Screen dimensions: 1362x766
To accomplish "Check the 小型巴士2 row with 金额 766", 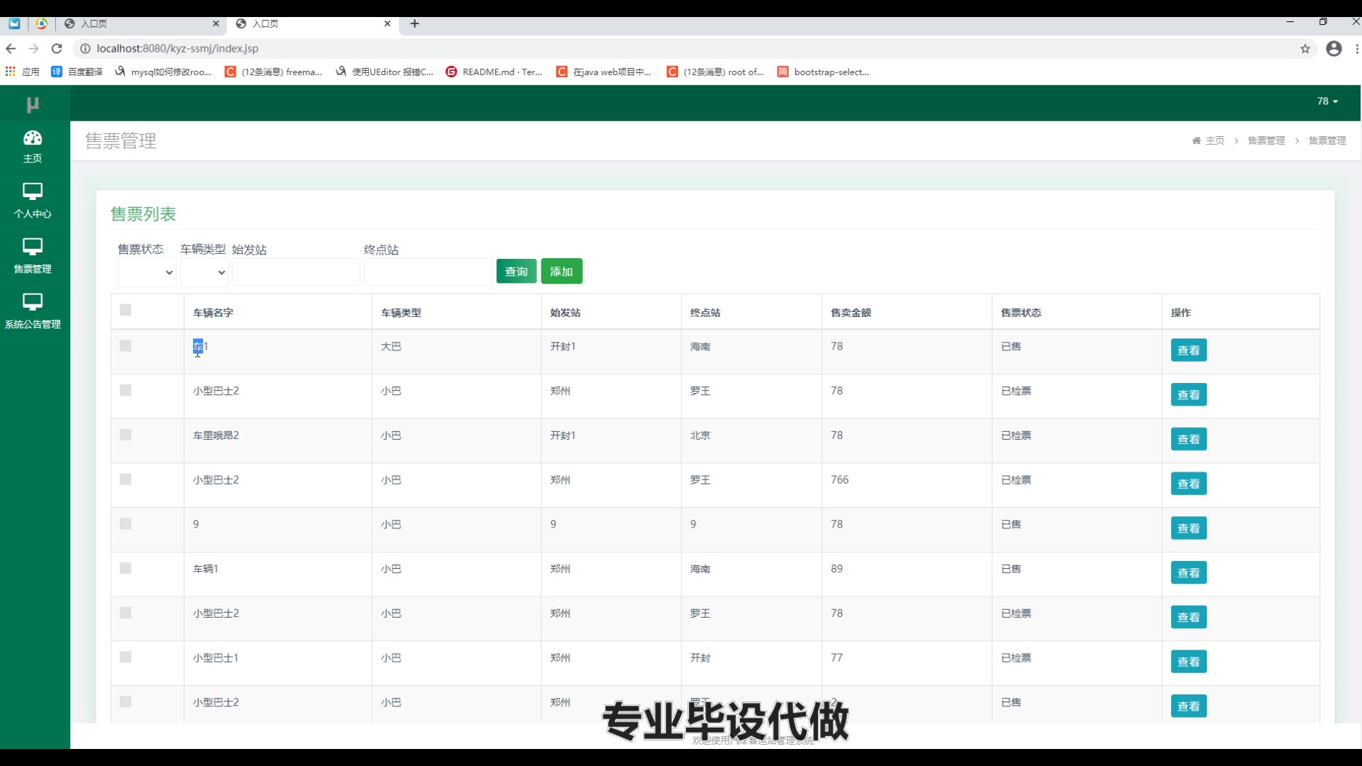I will point(126,479).
